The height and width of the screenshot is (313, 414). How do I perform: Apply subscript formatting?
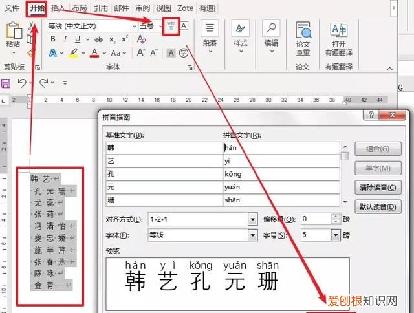pyautogui.click(x=112, y=39)
